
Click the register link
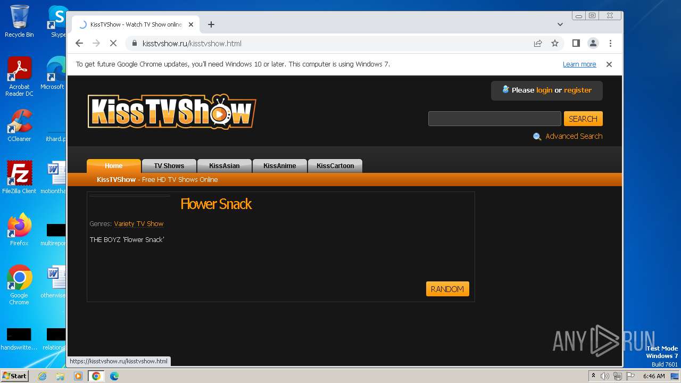point(578,90)
